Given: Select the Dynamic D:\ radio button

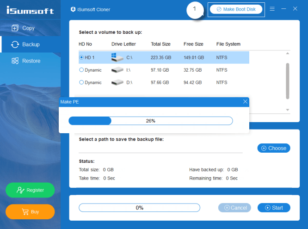Looking at the screenshot, I should tap(81, 82).
